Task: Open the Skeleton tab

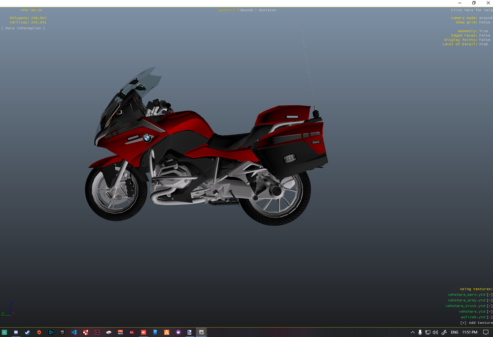Action: (x=267, y=10)
